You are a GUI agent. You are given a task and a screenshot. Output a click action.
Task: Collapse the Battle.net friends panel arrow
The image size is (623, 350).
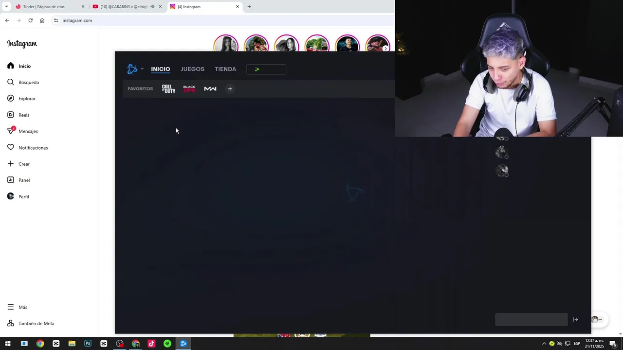tap(575, 319)
